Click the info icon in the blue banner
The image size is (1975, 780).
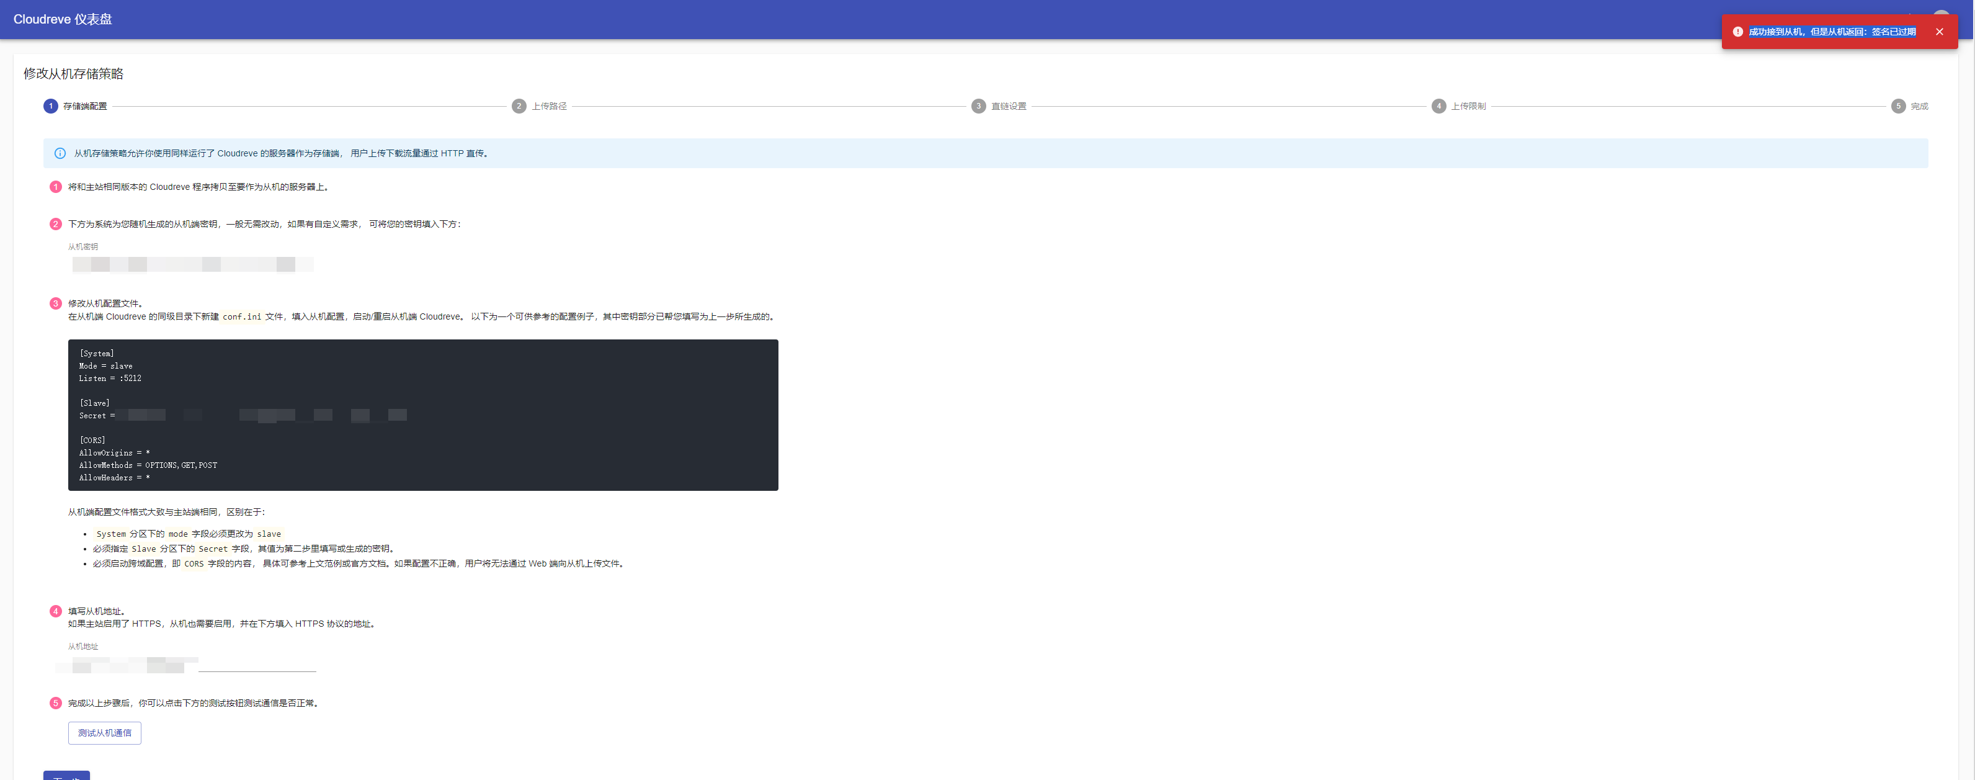61,153
